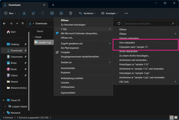Click the Neu button
The width and height of the screenshot is (179, 120).
10,13
